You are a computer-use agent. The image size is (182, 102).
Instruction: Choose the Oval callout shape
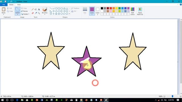click(x=64, y=14)
